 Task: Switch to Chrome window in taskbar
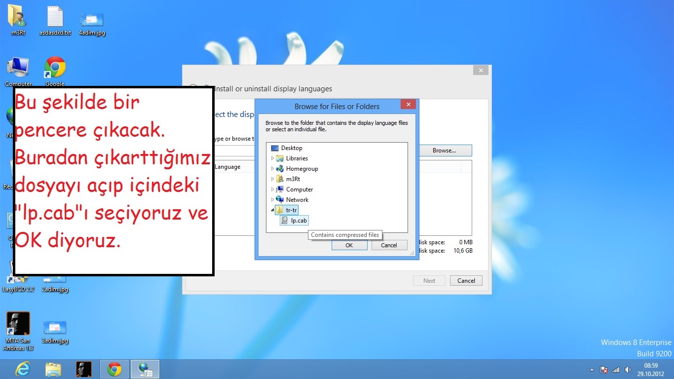(x=114, y=369)
